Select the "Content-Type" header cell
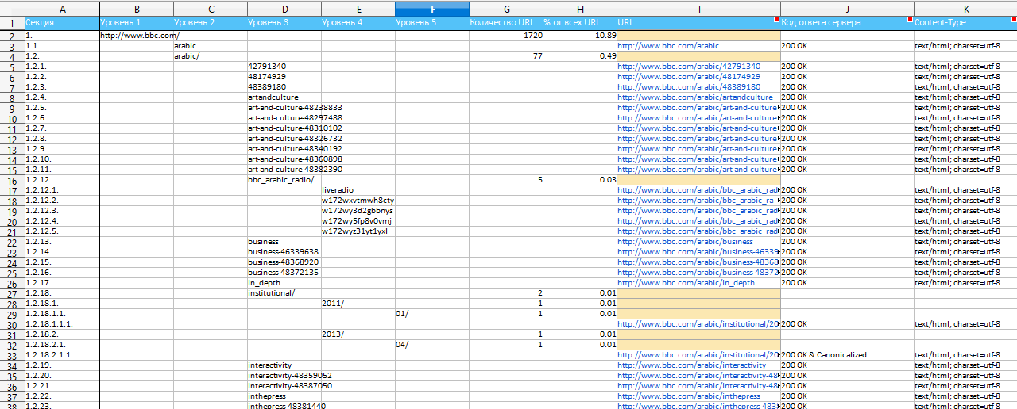Screen dimensions: 1017x409 point(965,23)
